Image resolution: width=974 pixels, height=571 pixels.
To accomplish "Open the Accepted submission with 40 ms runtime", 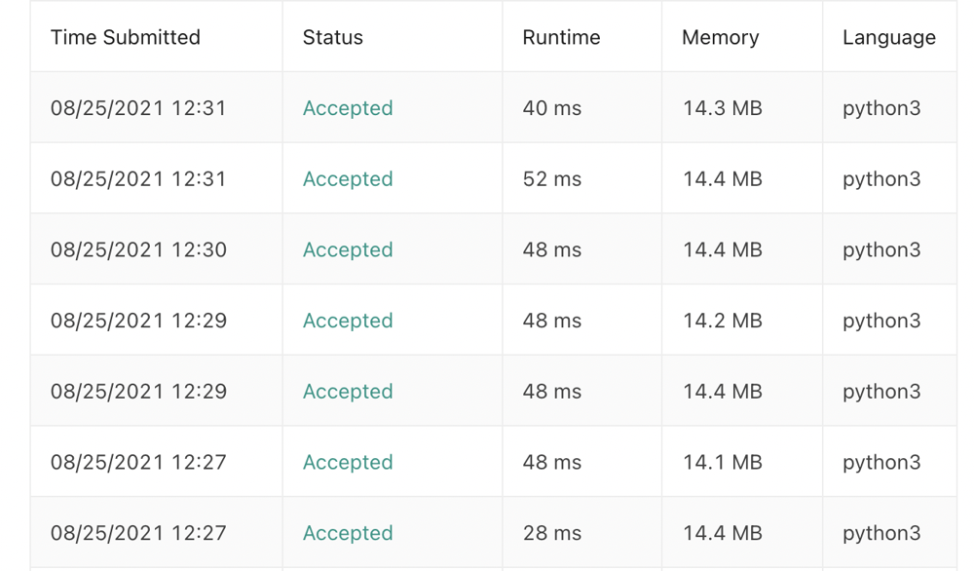I will tap(348, 108).
